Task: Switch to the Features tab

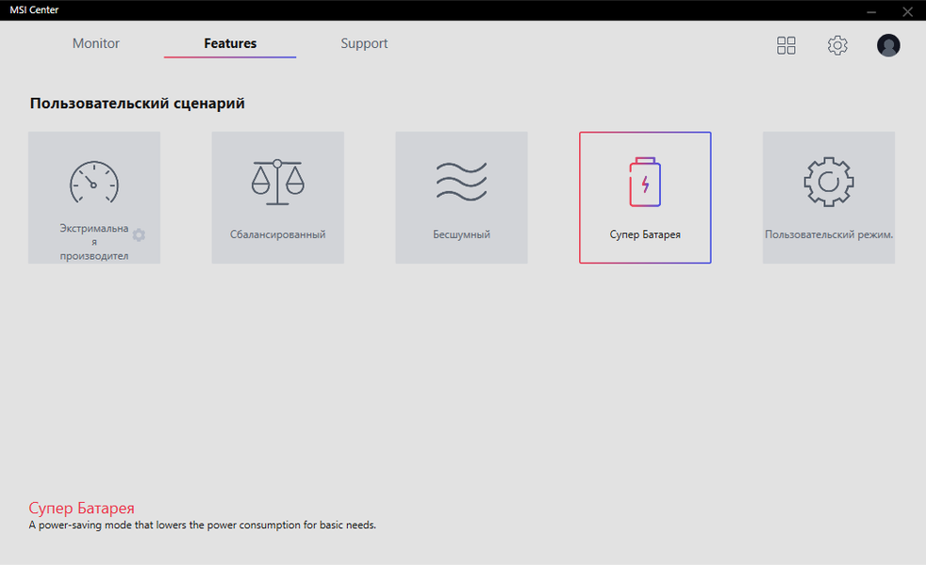Action: (x=230, y=43)
